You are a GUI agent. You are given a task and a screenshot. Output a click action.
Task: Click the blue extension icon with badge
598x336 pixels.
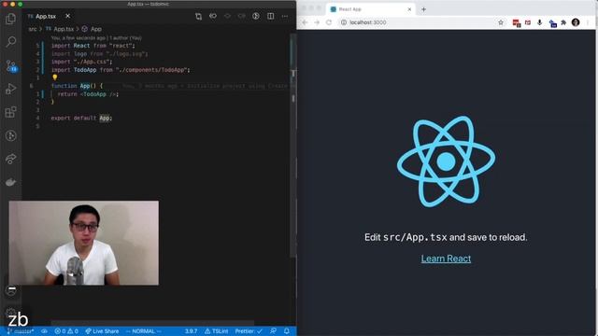pos(552,23)
